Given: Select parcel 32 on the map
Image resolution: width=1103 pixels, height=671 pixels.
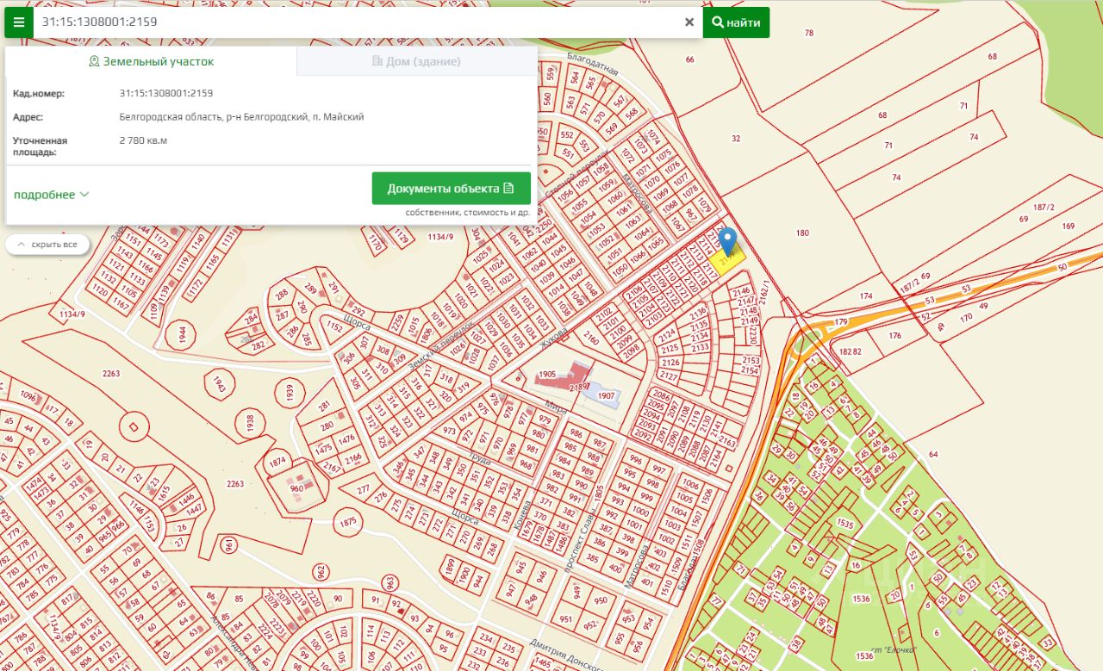Looking at the screenshot, I should coord(736,138).
